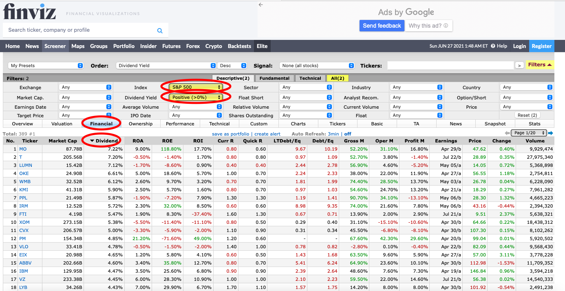Image resolution: width=565 pixels, height=291 pixels.
Task: Select the Financial view tab
Action: click(x=102, y=124)
